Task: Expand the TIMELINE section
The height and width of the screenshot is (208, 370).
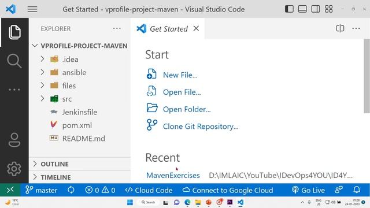Action: point(80,177)
